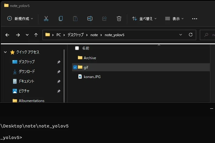Image resolution: width=215 pixels, height=143 pixels.
Task: Collapse the クイック アクセス tree node
Action: pyautogui.click(x=5, y=52)
